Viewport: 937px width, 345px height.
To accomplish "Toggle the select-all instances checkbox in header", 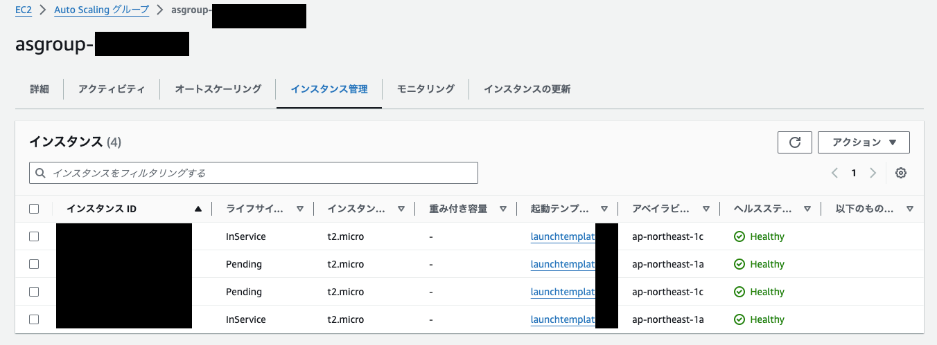I will [34, 209].
